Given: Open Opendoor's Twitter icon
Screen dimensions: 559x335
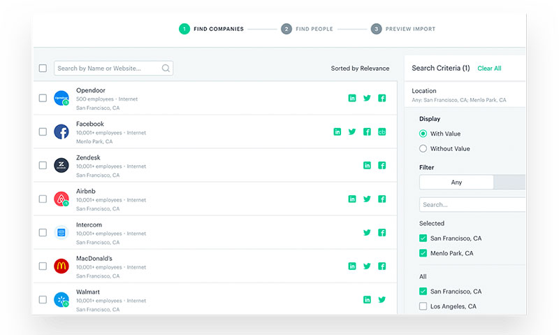Looking at the screenshot, I should coord(367,98).
